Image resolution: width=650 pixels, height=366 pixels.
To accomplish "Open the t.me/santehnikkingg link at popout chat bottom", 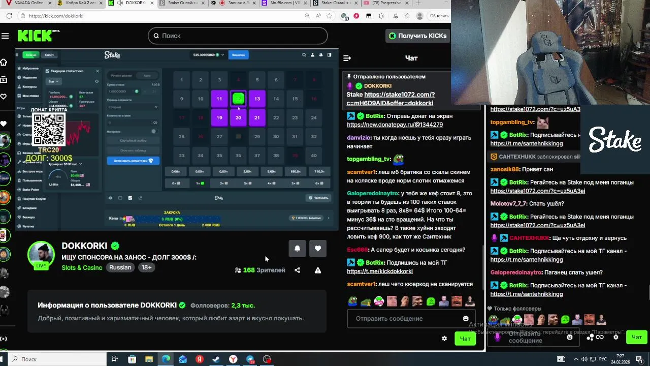I will pos(527,294).
